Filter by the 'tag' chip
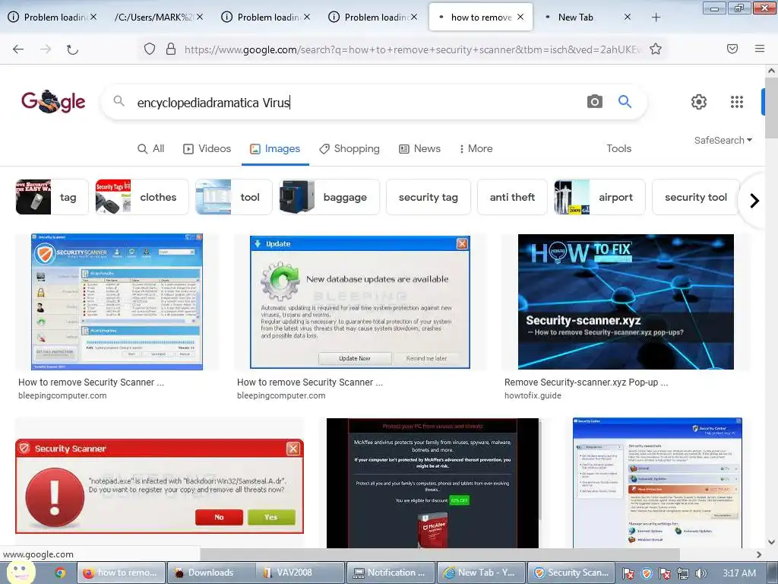 pos(52,197)
